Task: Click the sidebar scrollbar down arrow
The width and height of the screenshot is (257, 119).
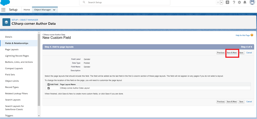Action: pyautogui.click(x=39, y=116)
